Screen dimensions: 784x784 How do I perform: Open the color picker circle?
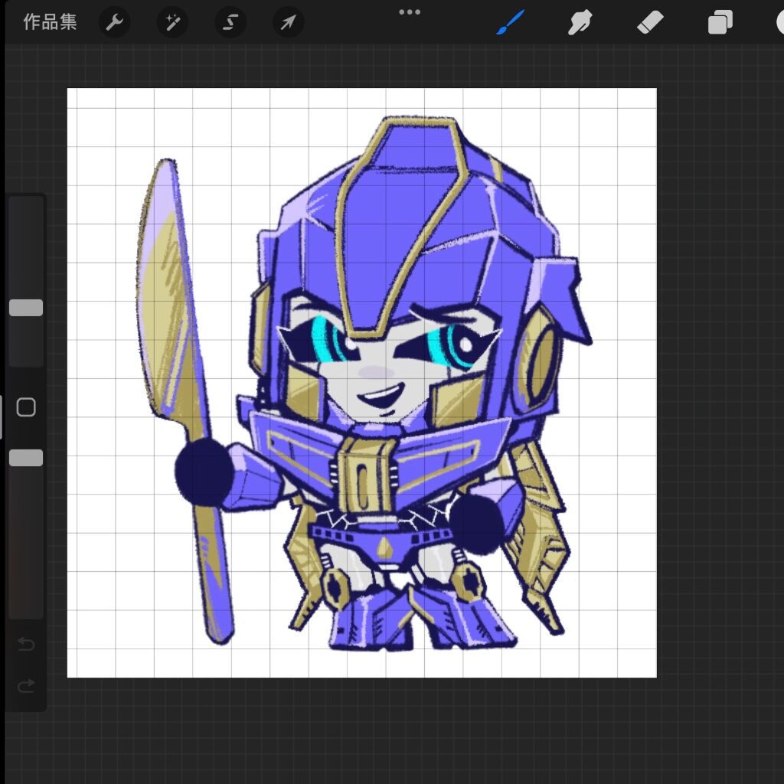click(x=780, y=22)
